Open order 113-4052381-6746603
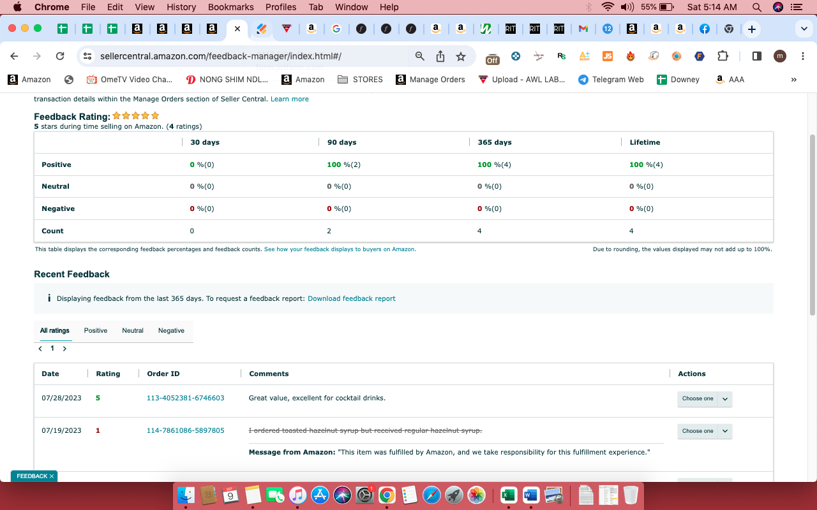817x510 pixels. click(186, 398)
